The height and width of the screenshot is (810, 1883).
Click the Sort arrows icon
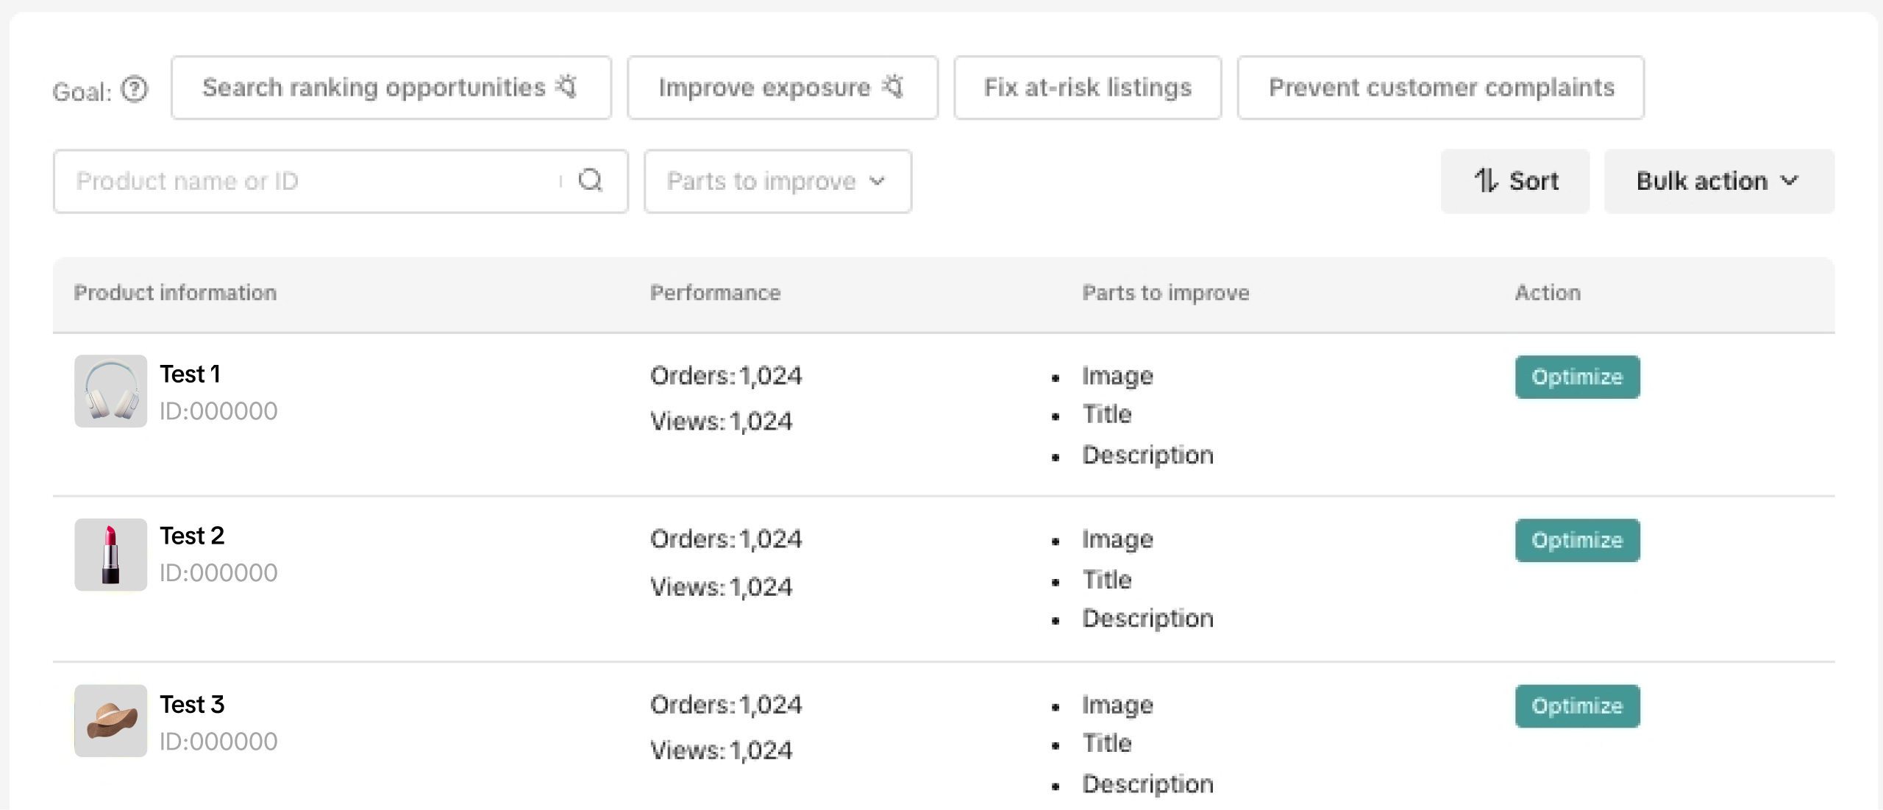[x=1485, y=180]
